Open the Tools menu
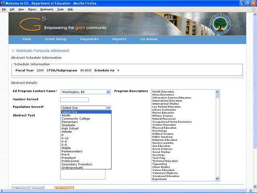This screenshot has height=193, width=257. point(60,9)
